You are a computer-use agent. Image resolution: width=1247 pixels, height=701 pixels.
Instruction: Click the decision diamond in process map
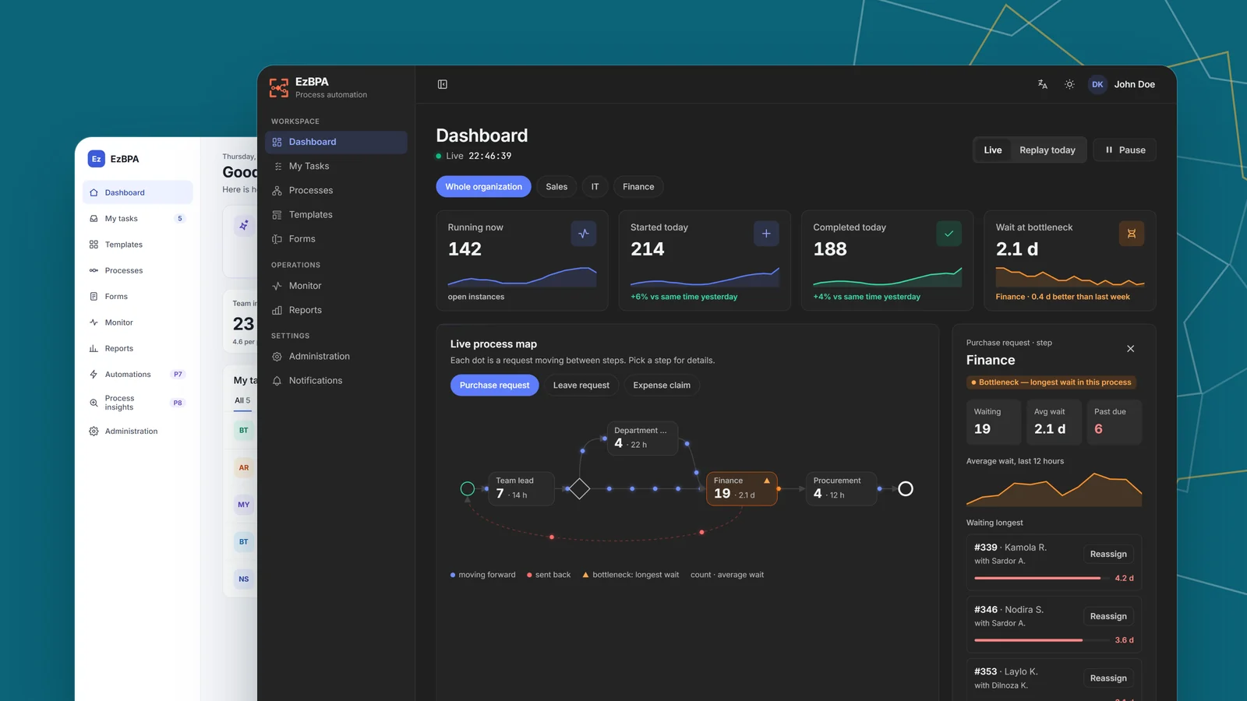click(579, 489)
